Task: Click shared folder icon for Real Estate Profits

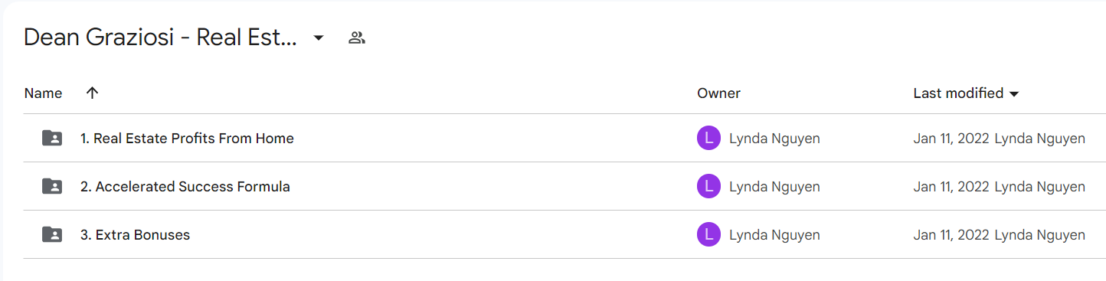Action: tap(52, 139)
